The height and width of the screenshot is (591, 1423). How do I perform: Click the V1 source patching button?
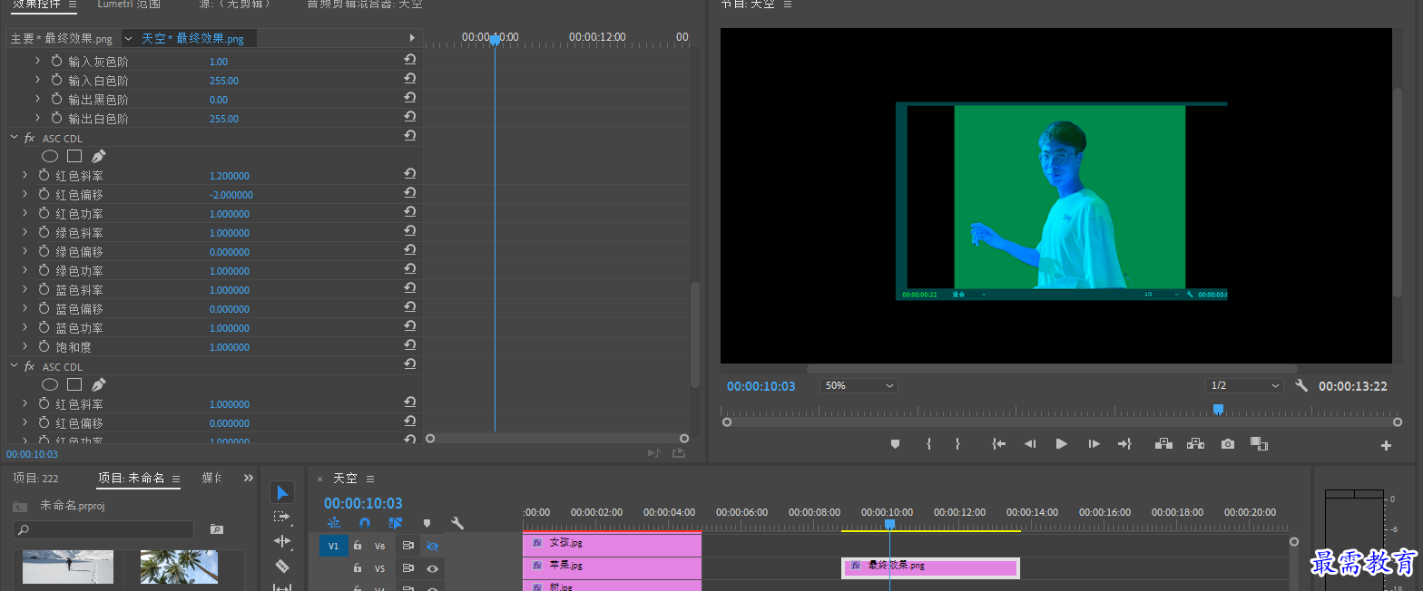pos(333,546)
